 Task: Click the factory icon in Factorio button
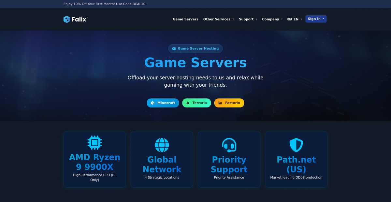pos(220,103)
